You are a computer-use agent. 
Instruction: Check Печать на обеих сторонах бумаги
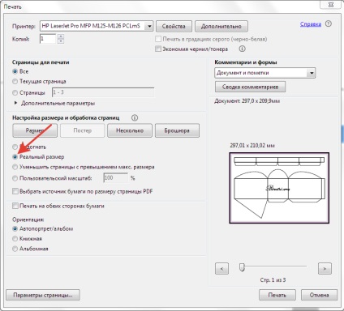[15, 206]
